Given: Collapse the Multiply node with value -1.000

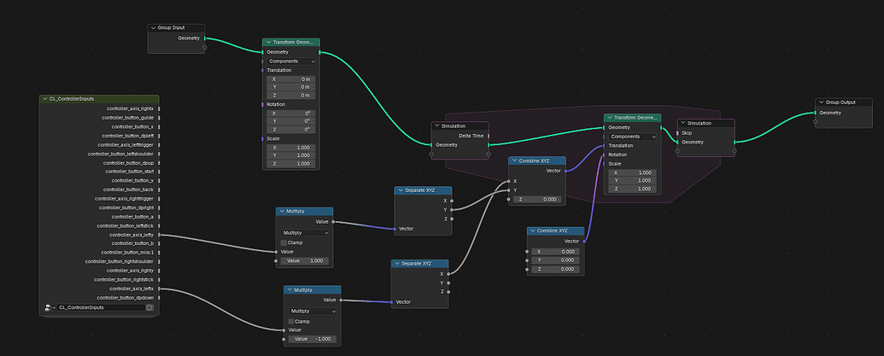Looking at the screenshot, I should 290,289.
